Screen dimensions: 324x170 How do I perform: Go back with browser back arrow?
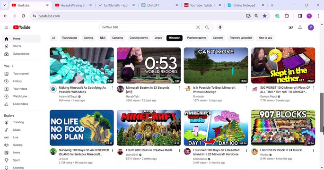pyautogui.click(x=5, y=16)
